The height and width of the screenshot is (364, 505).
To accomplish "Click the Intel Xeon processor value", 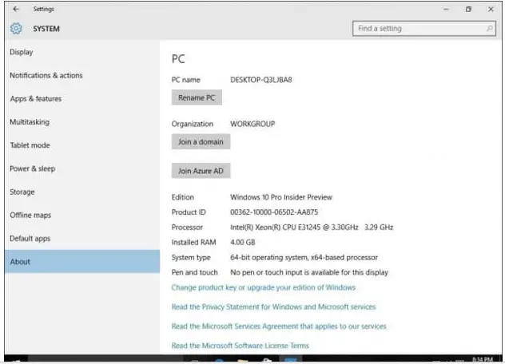I will coord(312,227).
